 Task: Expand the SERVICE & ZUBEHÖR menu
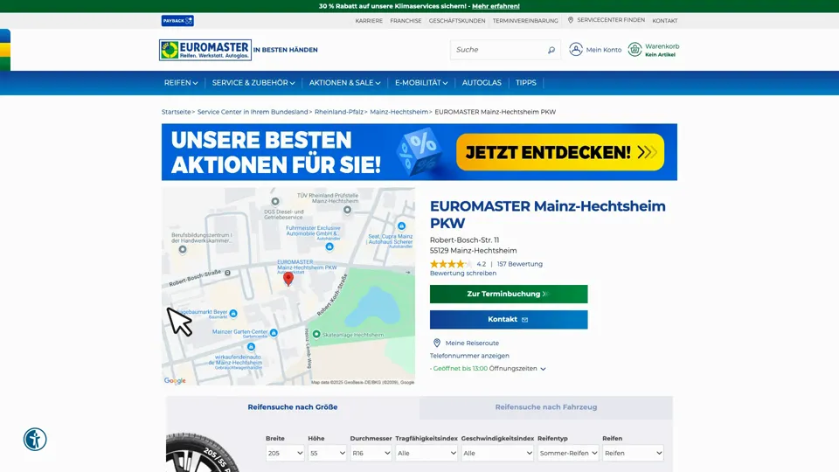click(x=253, y=83)
